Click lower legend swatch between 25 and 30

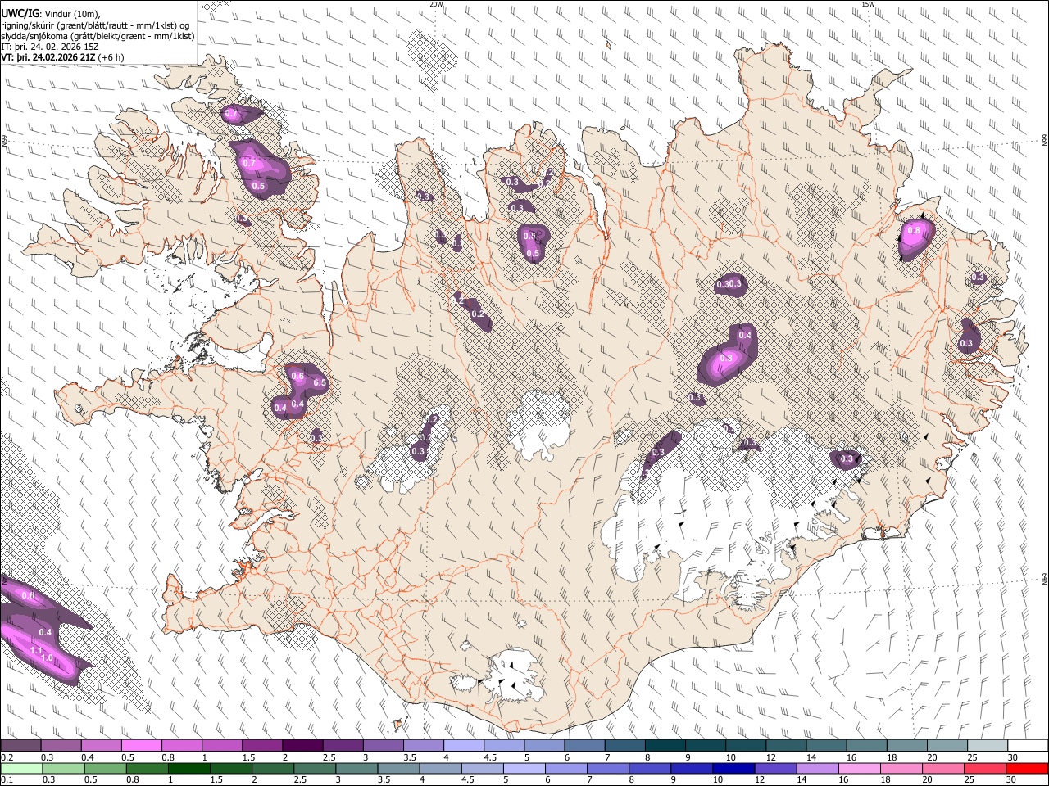point(984,768)
